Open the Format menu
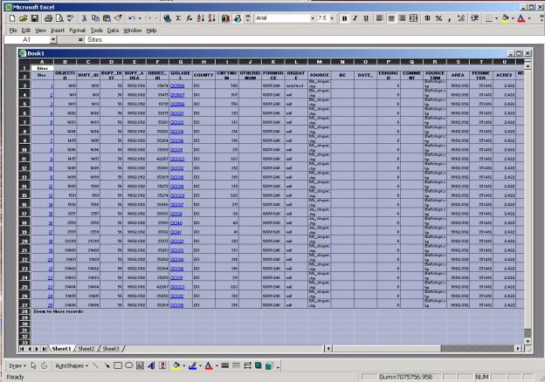 [x=77, y=30]
